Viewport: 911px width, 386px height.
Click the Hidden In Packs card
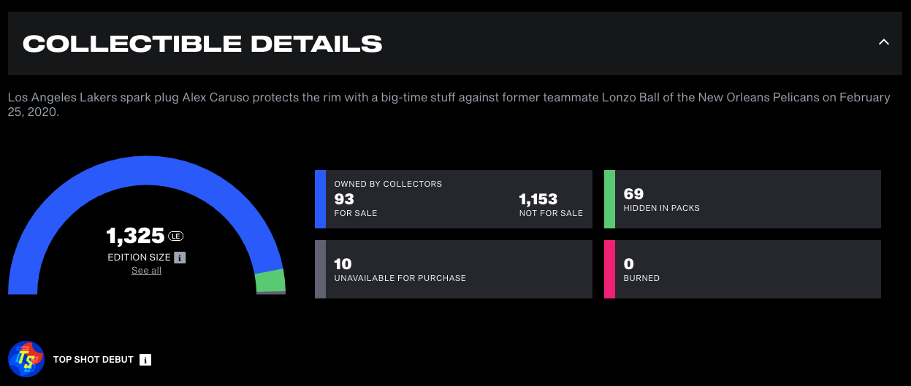pos(742,199)
